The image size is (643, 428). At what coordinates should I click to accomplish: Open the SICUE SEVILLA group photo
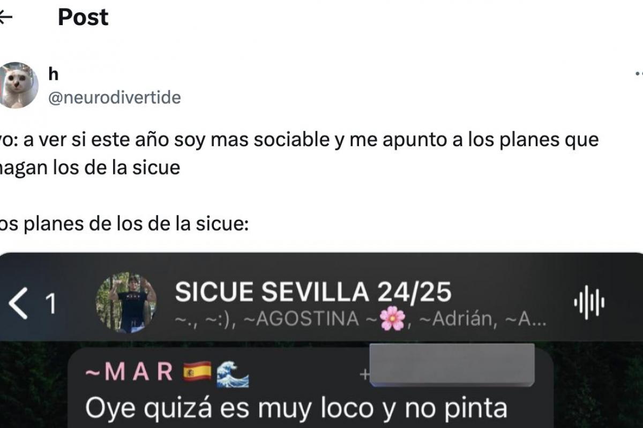point(126,303)
